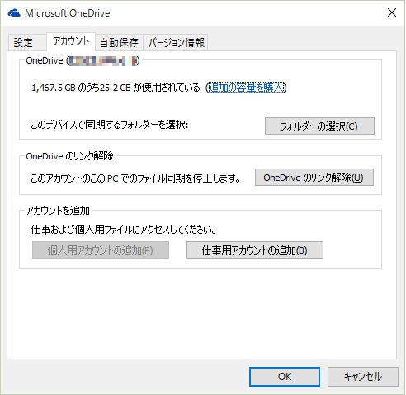Confirm with the OK button
The height and width of the screenshot is (395, 406).
[x=285, y=377]
